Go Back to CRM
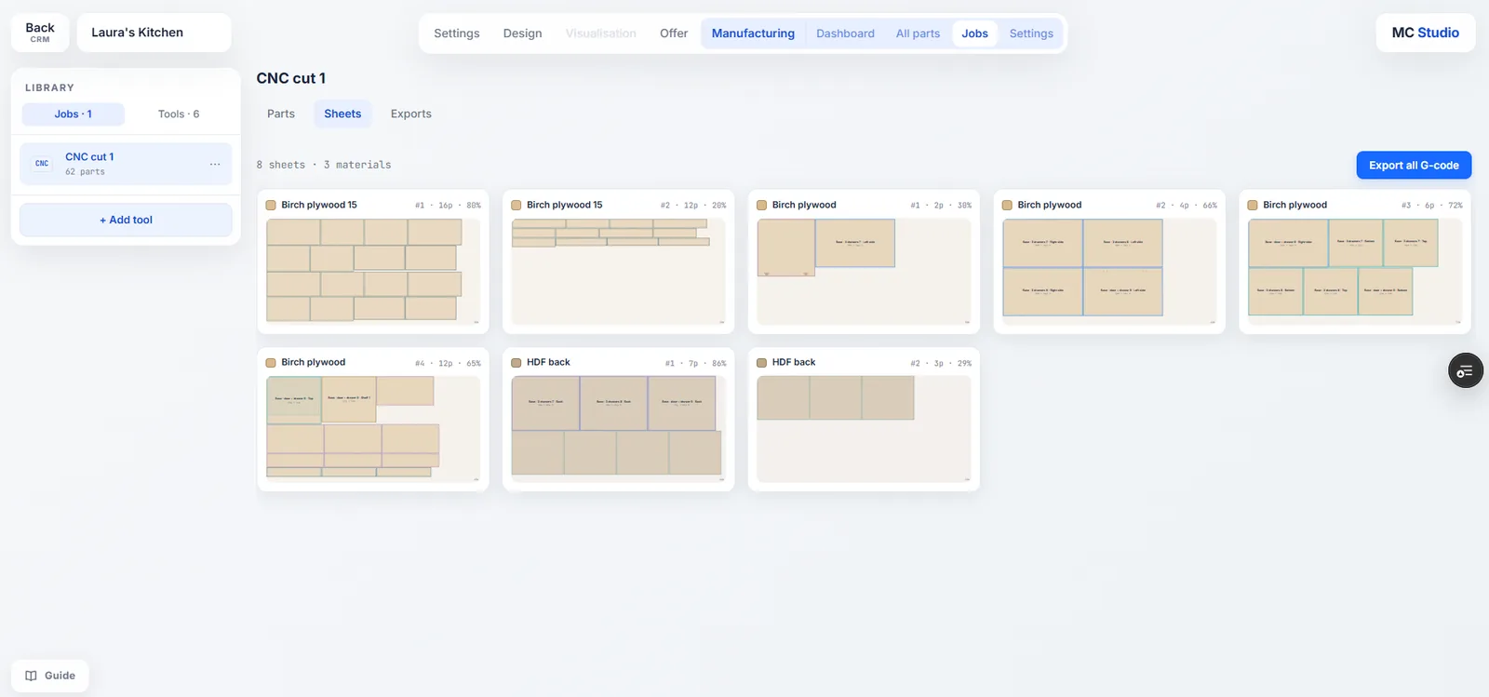Image resolution: width=1489 pixels, height=697 pixels. click(40, 33)
